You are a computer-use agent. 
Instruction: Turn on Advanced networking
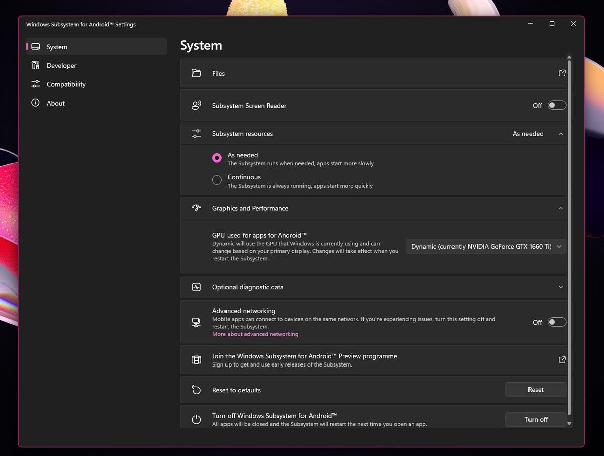(x=556, y=322)
